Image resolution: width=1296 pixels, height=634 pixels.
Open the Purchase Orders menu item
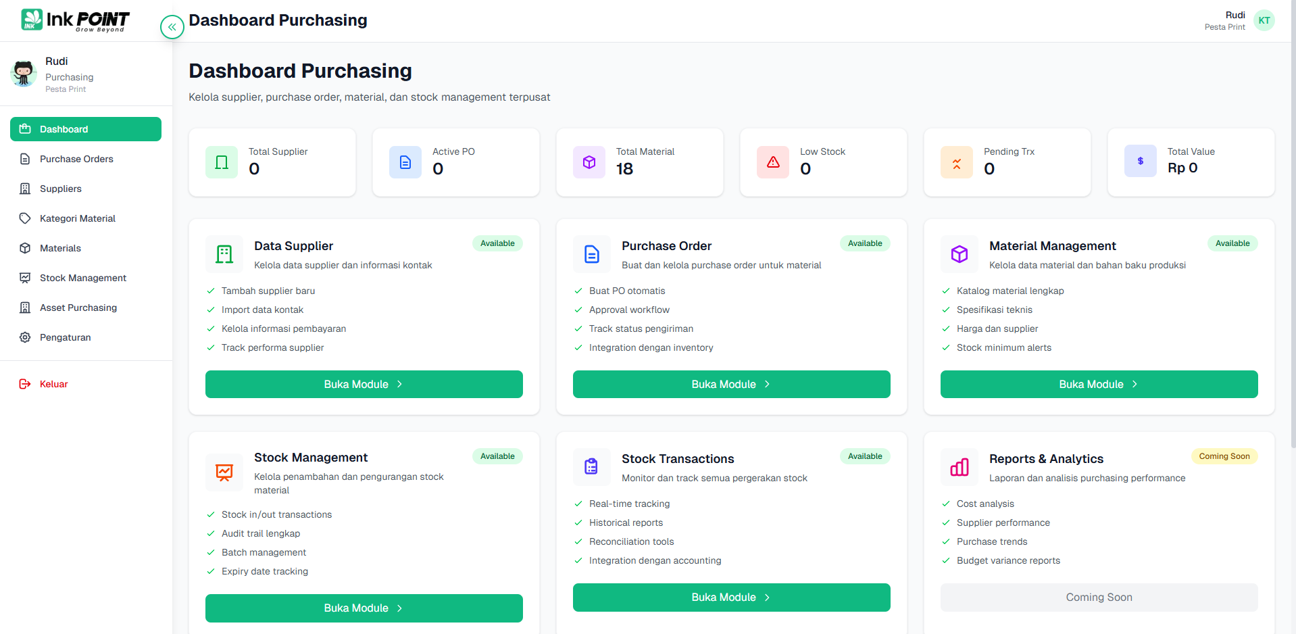76,159
